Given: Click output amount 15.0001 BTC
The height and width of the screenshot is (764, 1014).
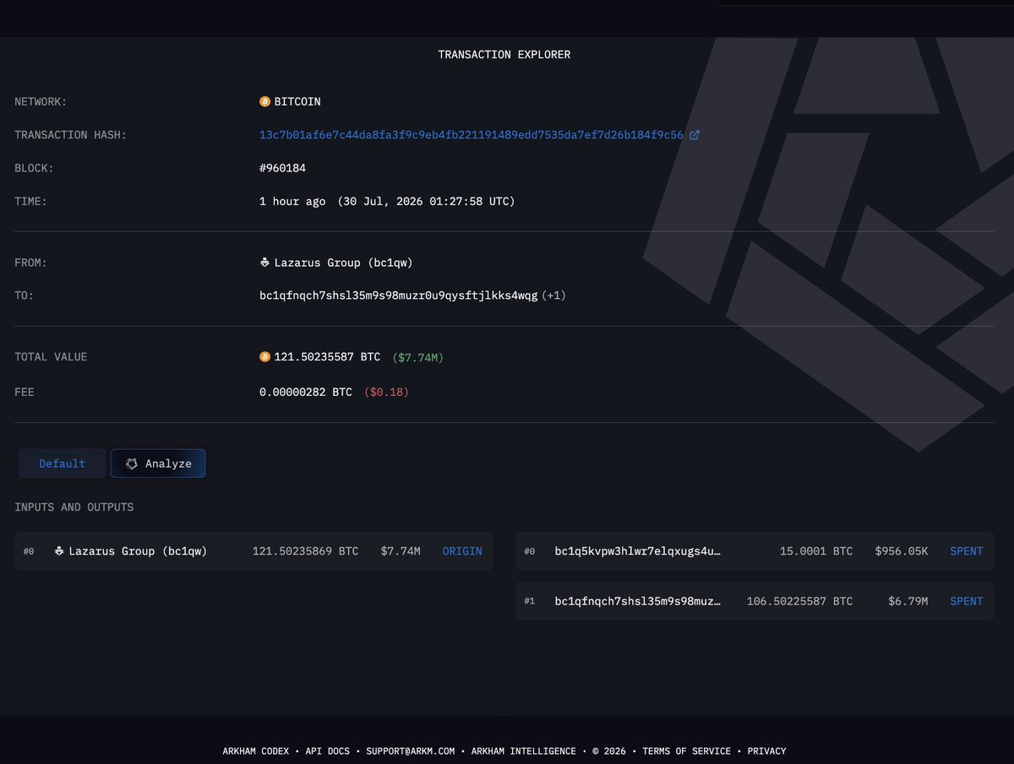Looking at the screenshot, I should [816, 551].
